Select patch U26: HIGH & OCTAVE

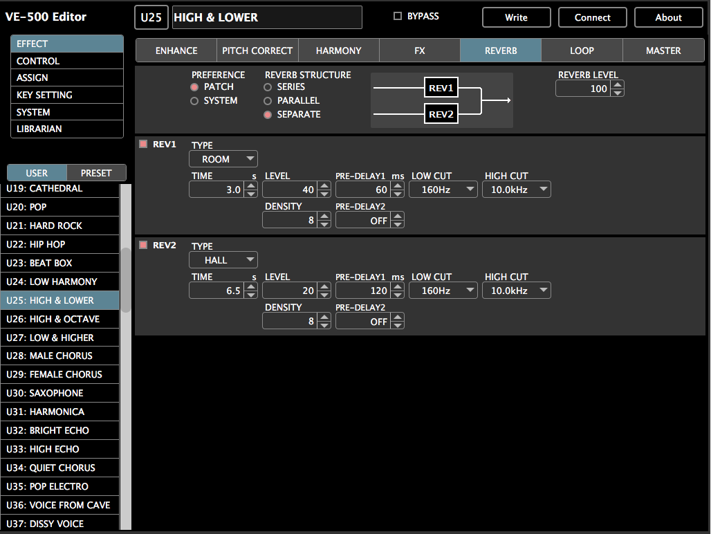click(60, 319)
